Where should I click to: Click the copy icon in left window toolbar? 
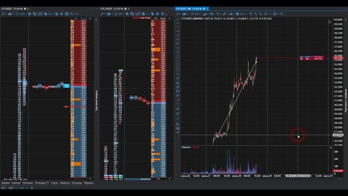tap(57, 14)
